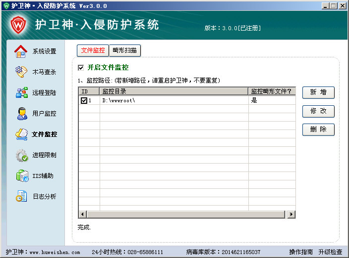Open 日志分析 sidebar label

45,197
